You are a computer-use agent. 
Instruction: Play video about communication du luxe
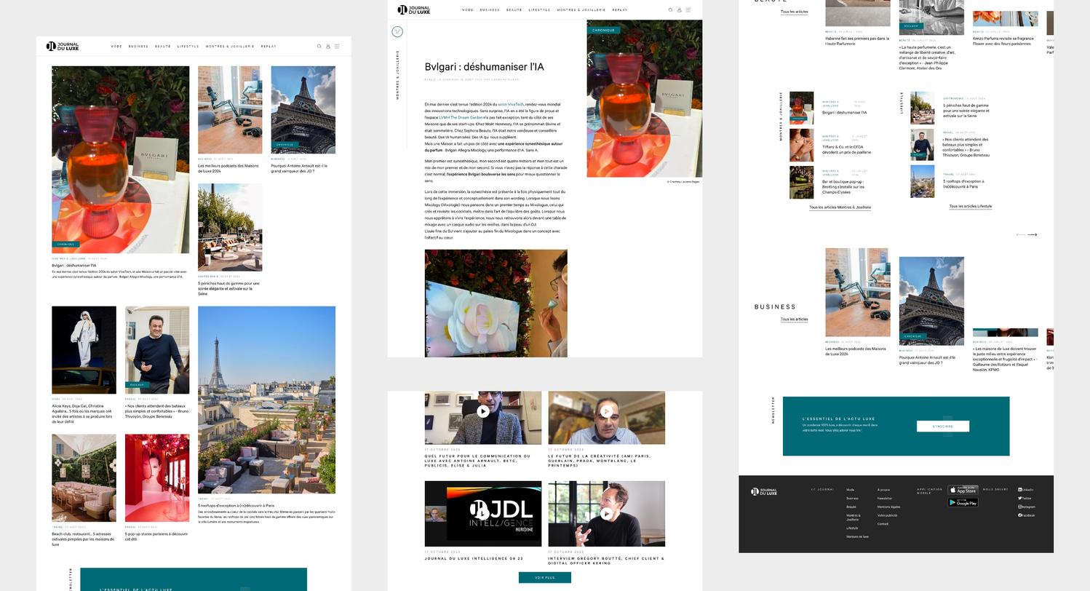pyautogui.click(x=483, y=411)
